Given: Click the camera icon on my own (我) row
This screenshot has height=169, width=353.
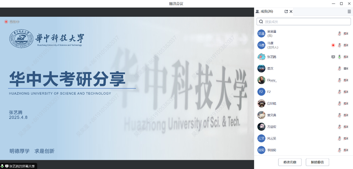Looking at the screenshot, I should (x=346, y=33).
